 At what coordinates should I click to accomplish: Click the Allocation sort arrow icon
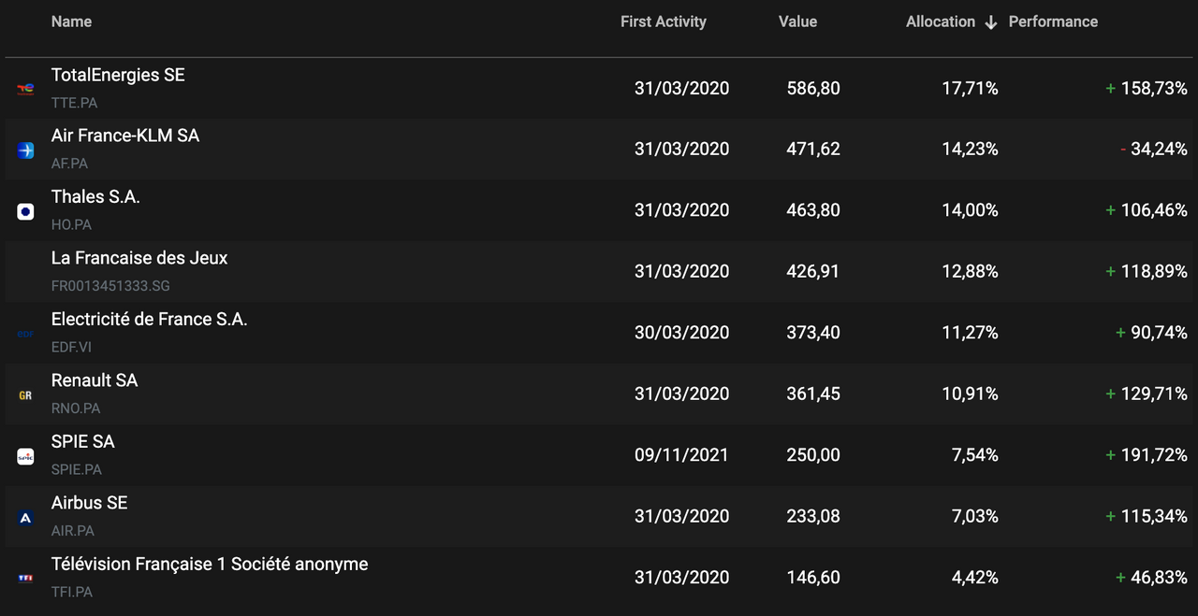pos(991,22)
